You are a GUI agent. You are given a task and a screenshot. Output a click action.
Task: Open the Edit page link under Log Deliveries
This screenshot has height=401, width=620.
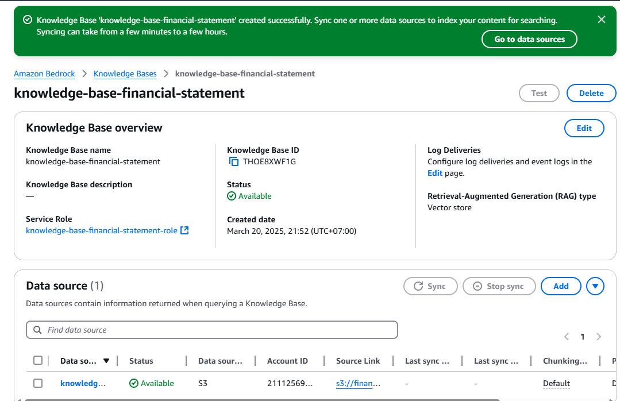coord(434,173)
